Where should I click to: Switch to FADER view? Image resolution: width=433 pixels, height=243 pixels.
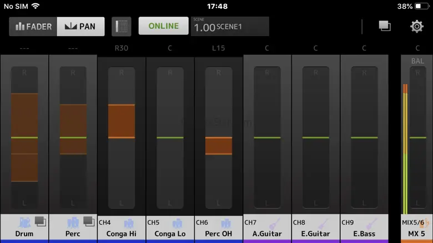(x=33, y=26)
